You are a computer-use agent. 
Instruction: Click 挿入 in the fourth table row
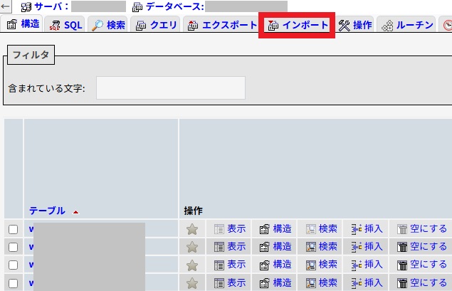click(367, 283)
